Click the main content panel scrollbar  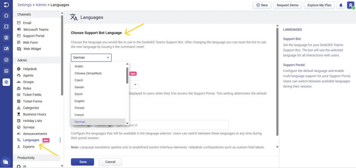pos(277,82)
